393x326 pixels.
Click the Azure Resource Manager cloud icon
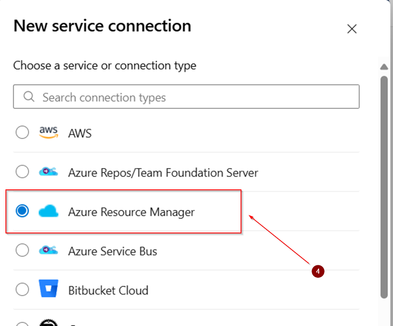(48, 211)
